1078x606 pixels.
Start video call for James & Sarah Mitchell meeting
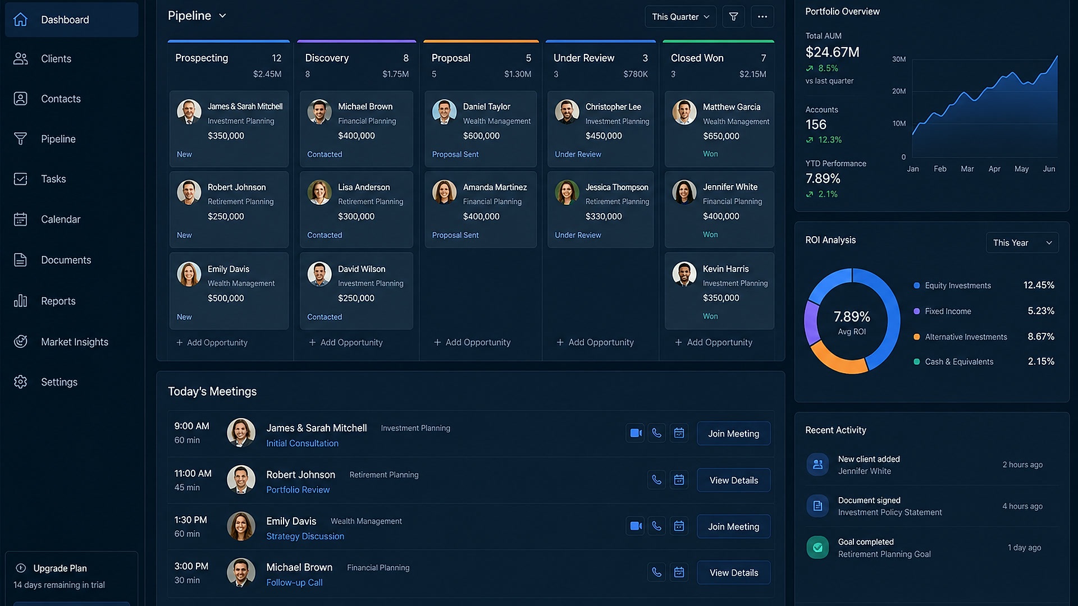coord(635,433)
